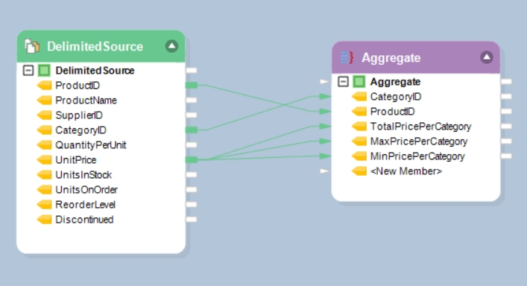Viewport: 527px width, 286px height.
Task: Click the output port of MinPricePerCategory
Action: click(x=506, y=156)
